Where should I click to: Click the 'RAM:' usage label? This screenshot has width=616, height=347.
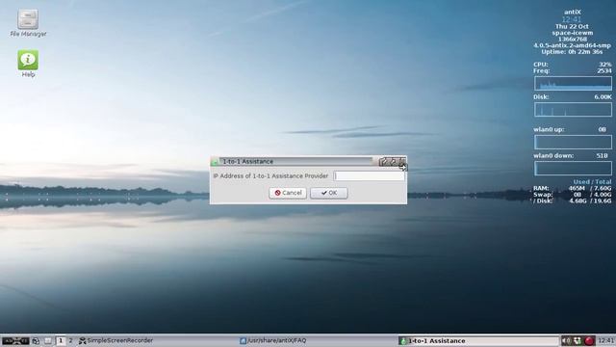(x=541, y=189)
